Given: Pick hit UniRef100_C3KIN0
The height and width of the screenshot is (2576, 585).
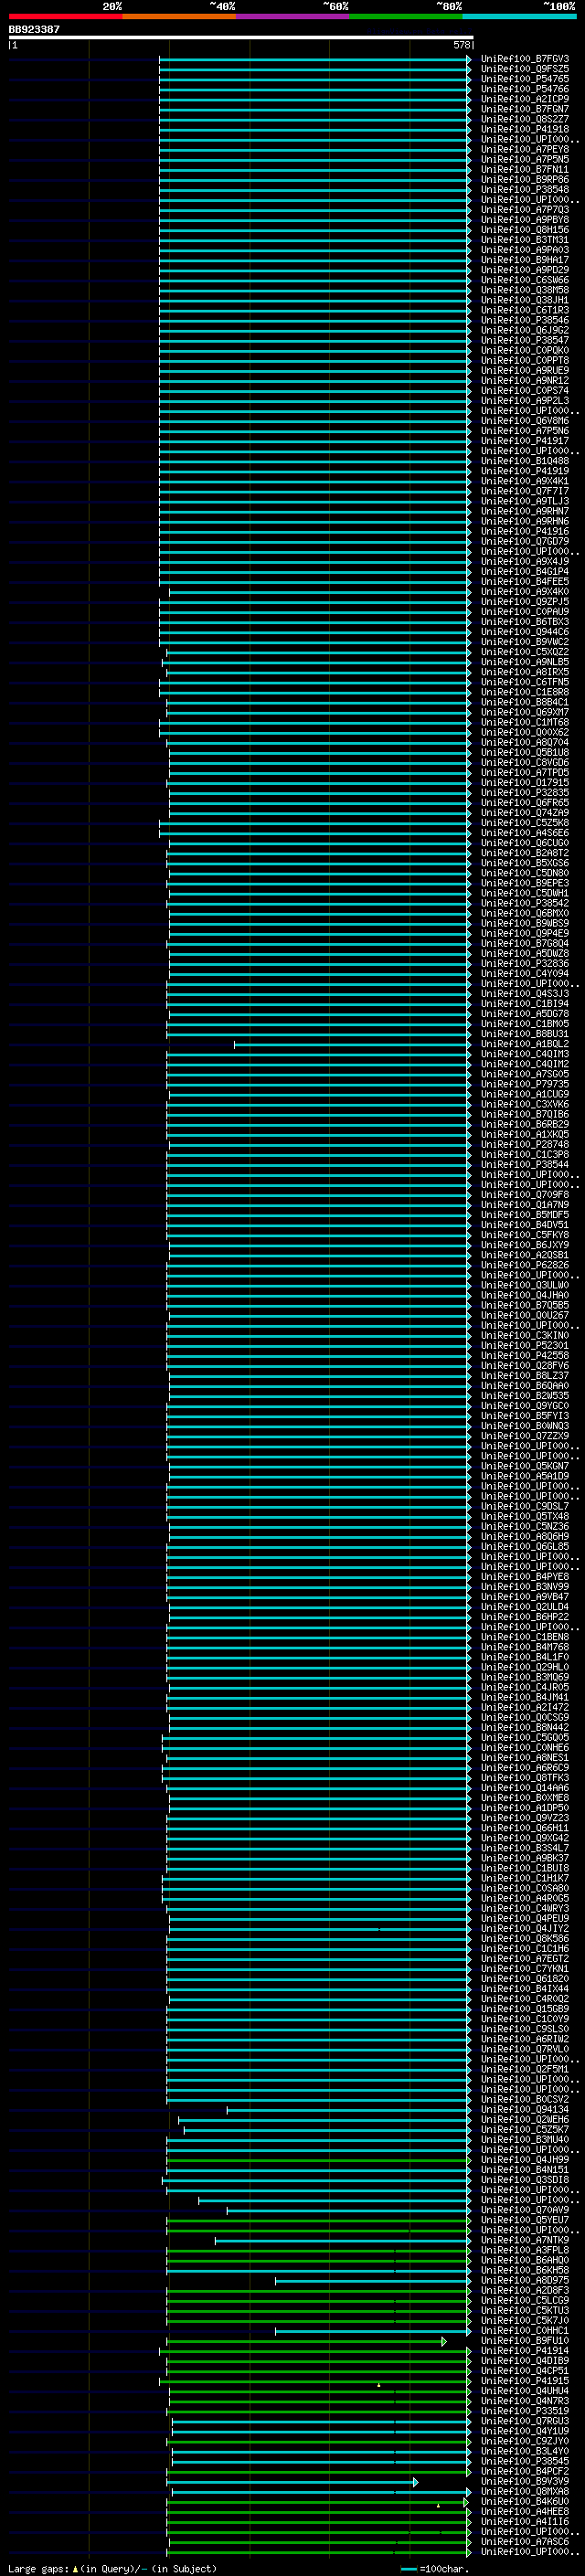Looking at the screenshot, I should click(x=525, y=1335).
